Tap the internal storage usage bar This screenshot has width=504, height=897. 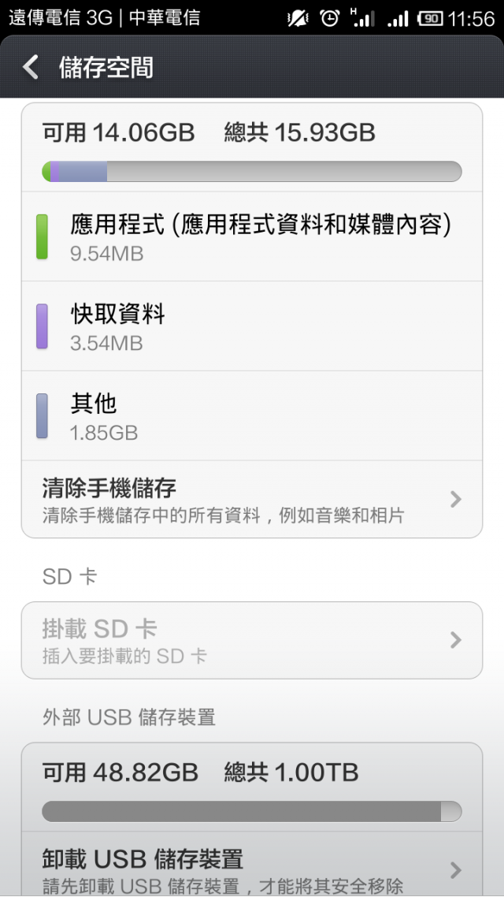[252, 172]
